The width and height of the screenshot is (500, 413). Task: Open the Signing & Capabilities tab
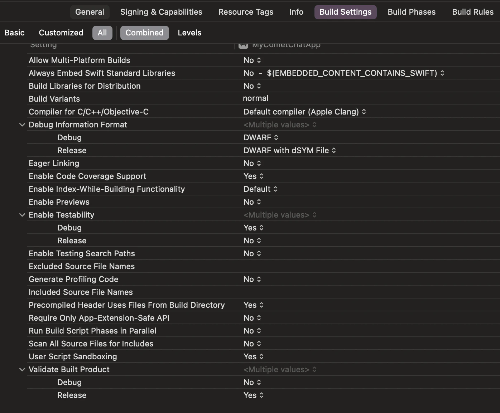[161, 12]
